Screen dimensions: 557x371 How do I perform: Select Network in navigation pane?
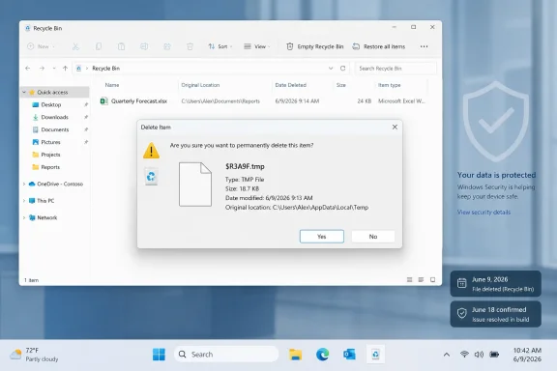tap(46, 217)
